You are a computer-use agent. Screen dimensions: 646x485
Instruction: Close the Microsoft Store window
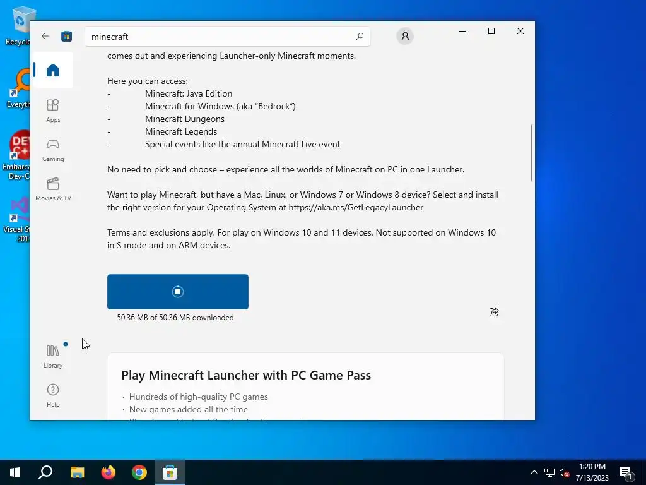click(520, 32)
